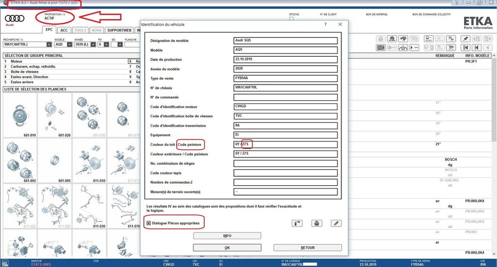Switch to the ACC tab
Image resolution: width=497 pixels, height=267 pixels.
64,31
